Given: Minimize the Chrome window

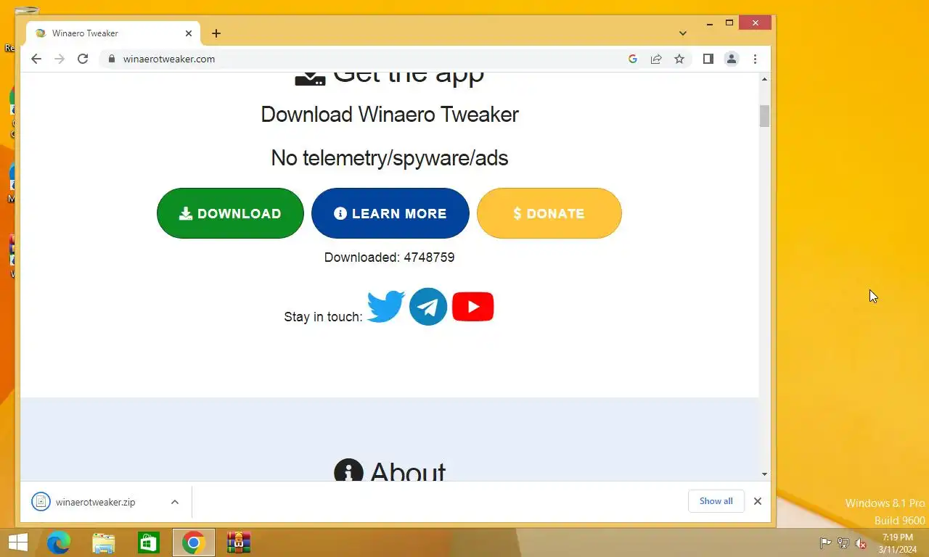Looking at the screenshot, I should click(x=710, y=23).
